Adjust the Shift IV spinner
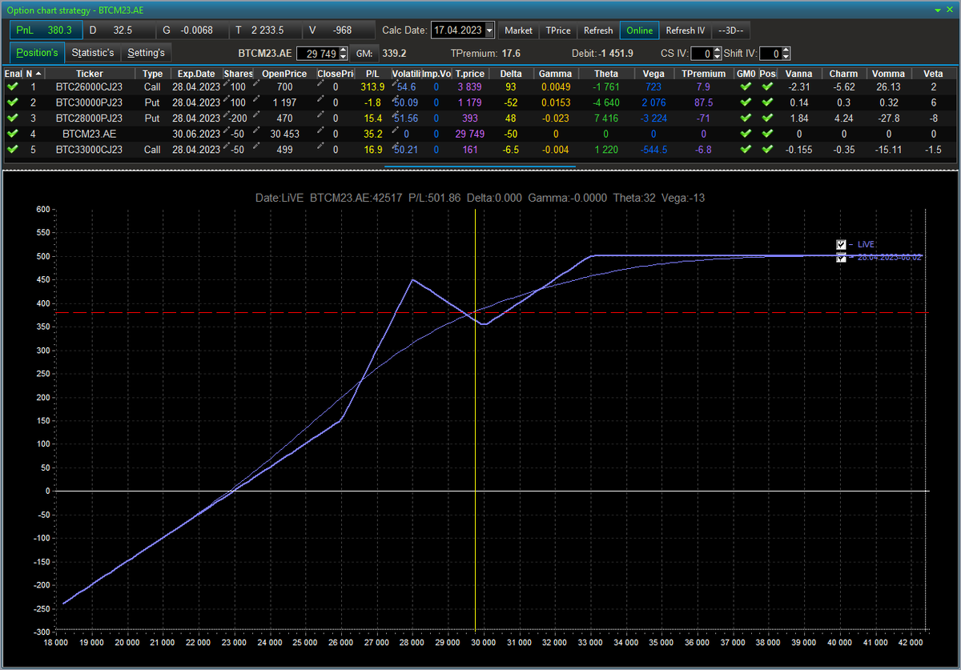This screenshot has height=670, width=961. click(786, 53)
